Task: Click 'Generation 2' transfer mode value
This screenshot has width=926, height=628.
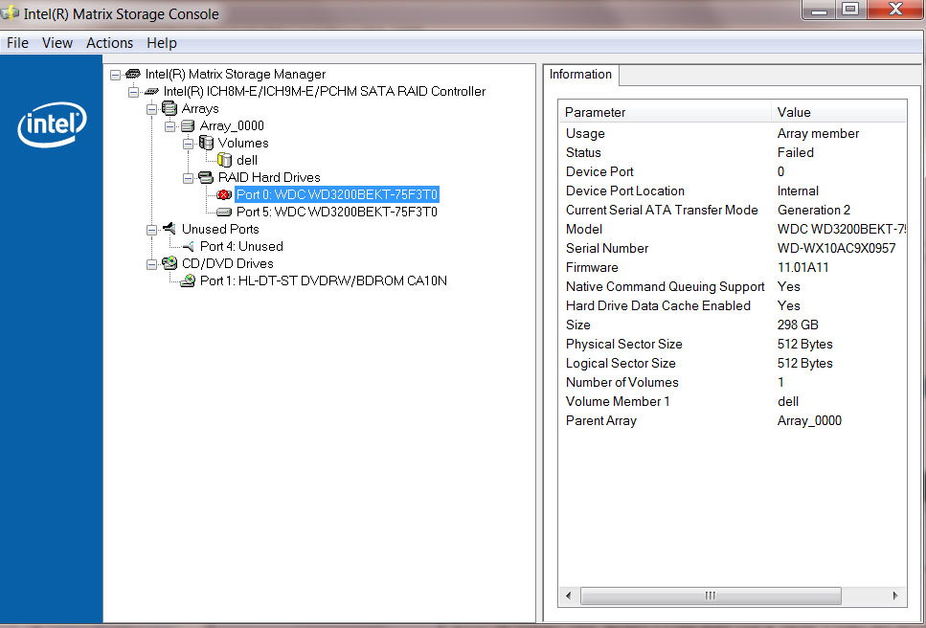Action: [814, 210]
